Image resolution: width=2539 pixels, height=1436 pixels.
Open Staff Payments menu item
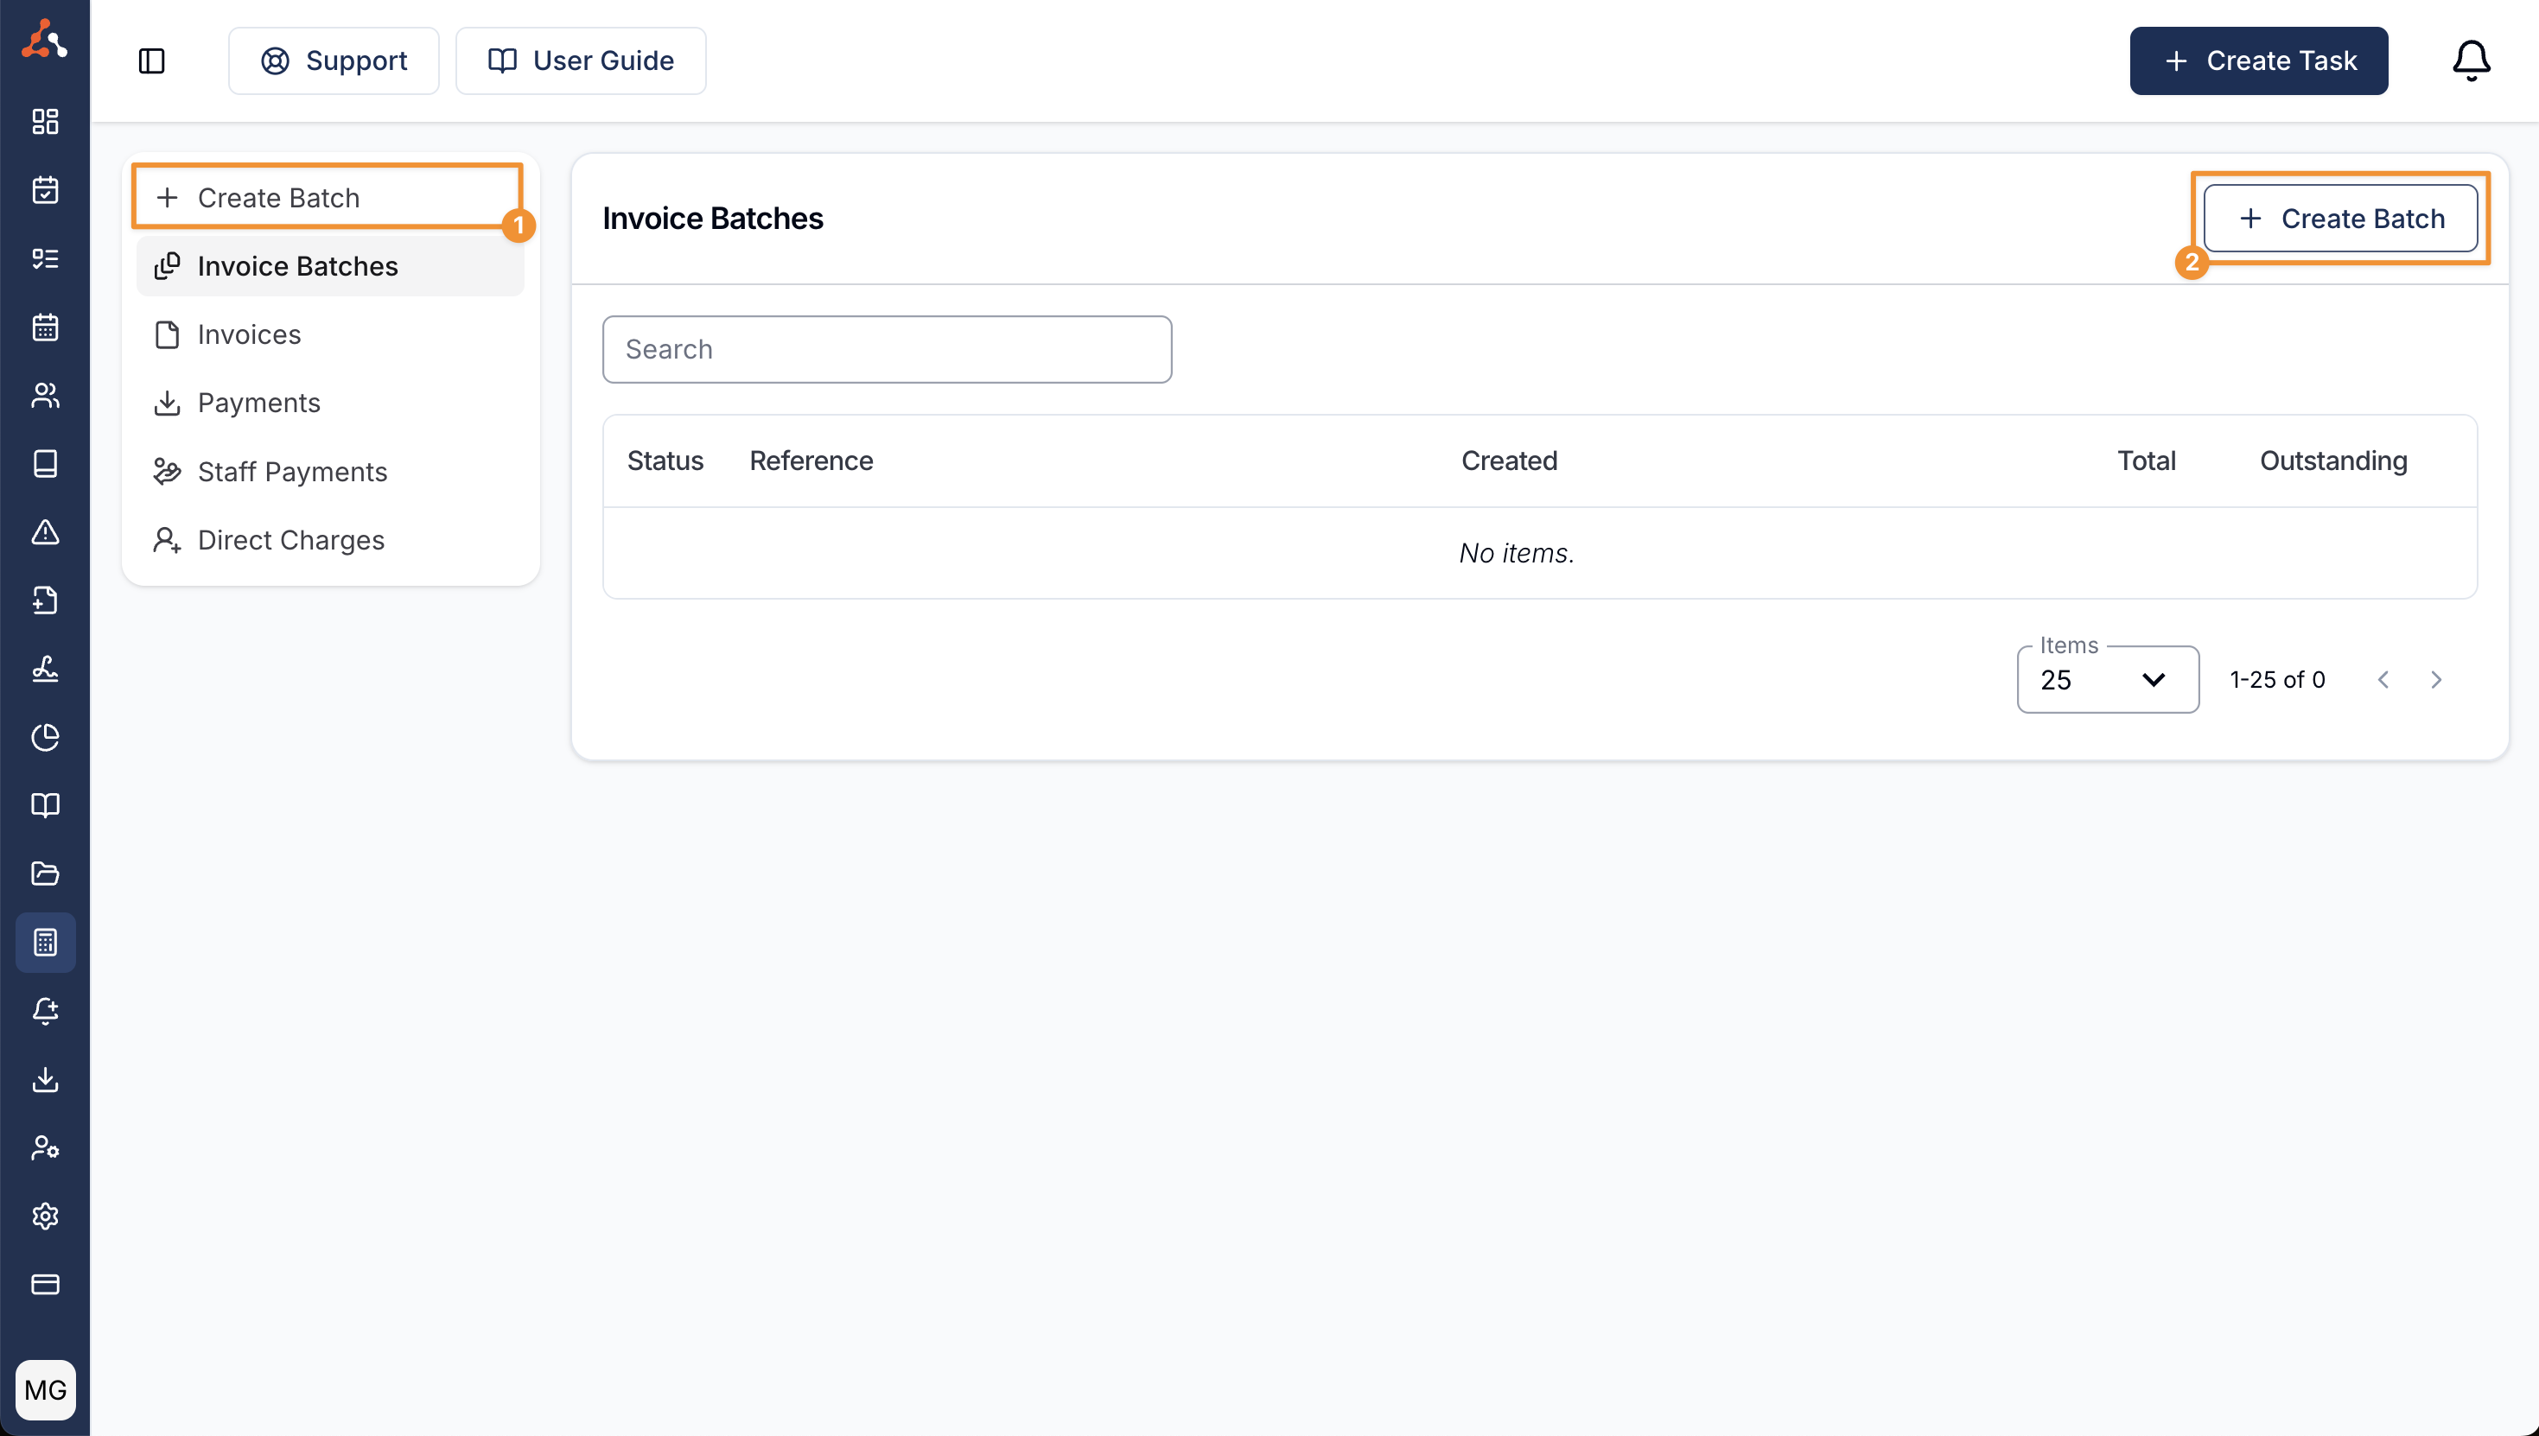pos(292,472)
